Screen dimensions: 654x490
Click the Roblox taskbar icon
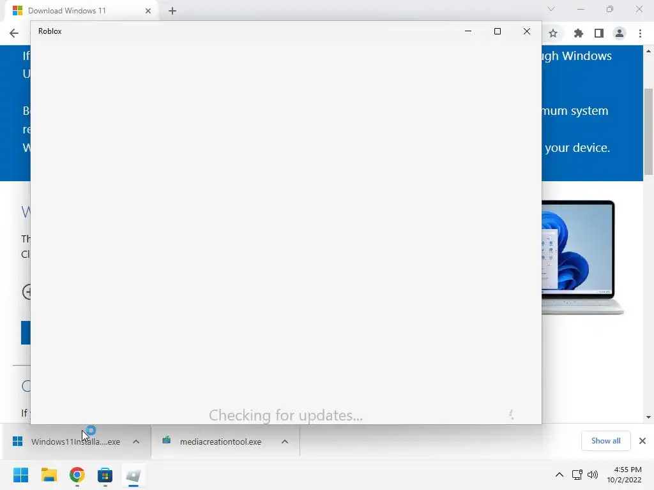coord(133,475)
